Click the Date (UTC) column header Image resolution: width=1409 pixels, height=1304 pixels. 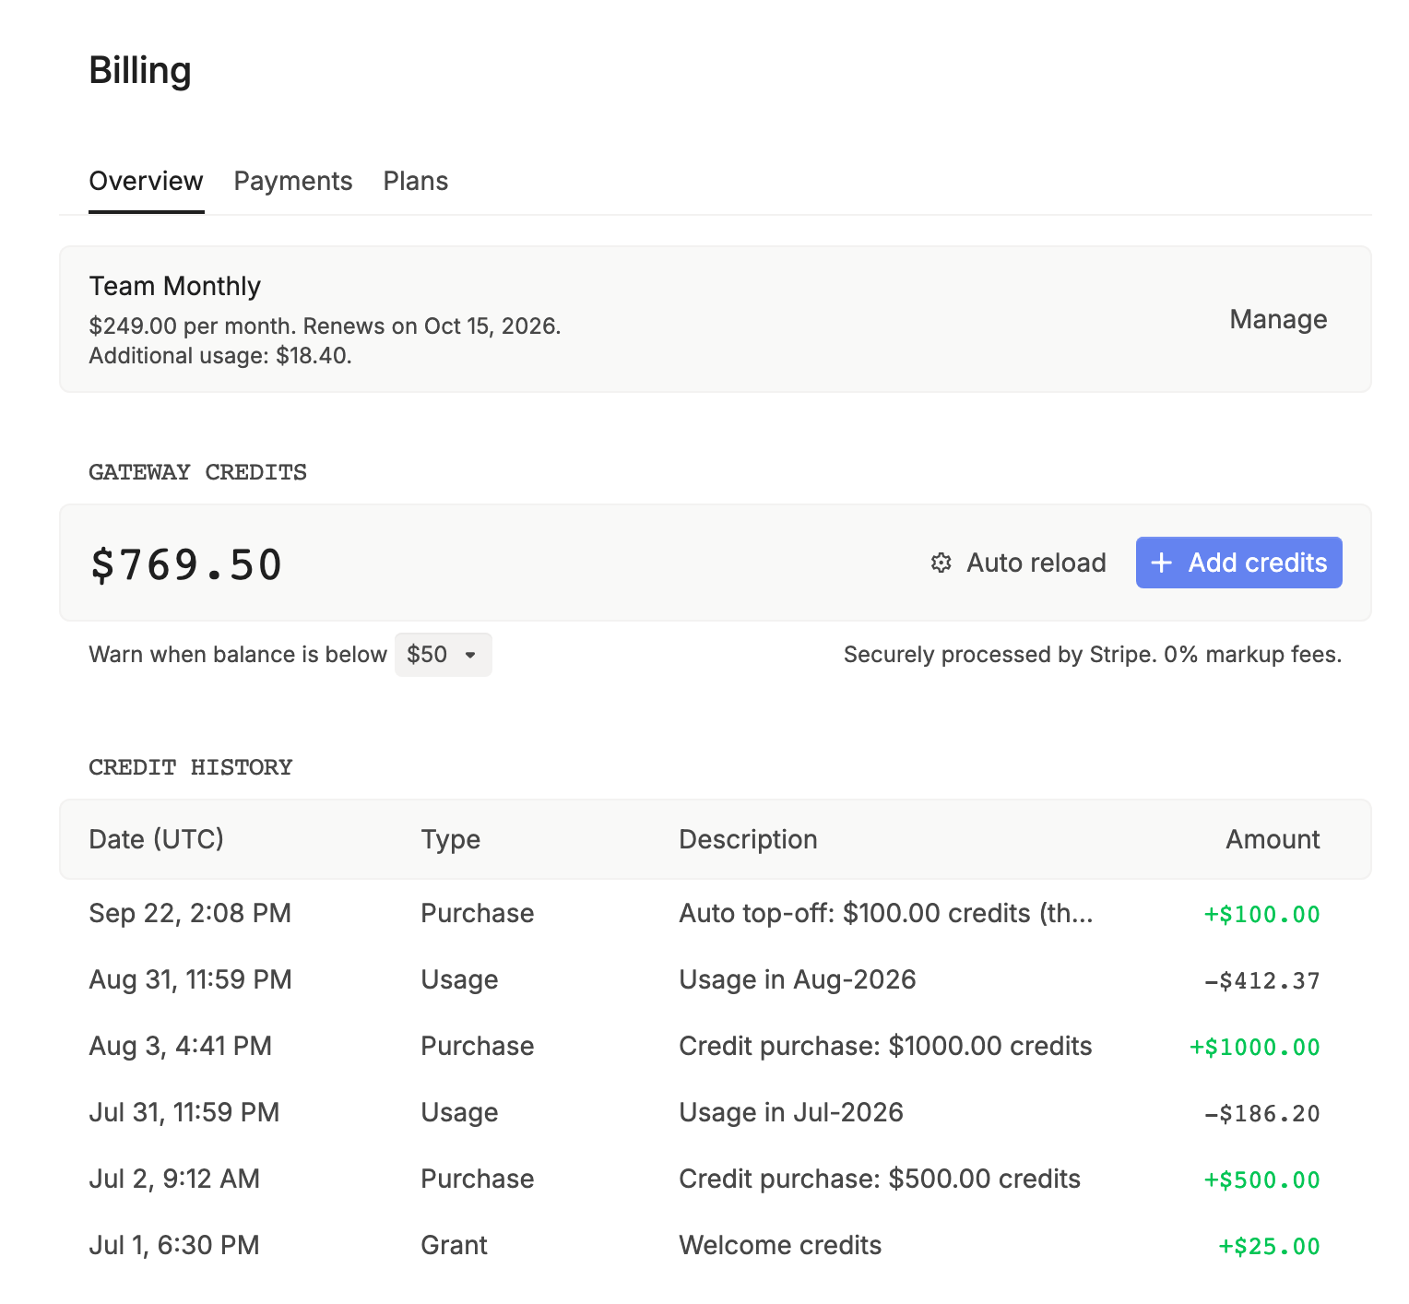point(156,839)
